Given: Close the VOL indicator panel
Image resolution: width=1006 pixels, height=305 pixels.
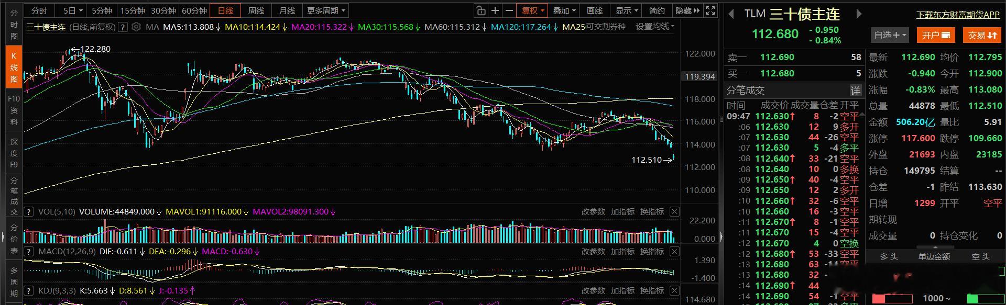Looking at the screenshot, I should click(x=674, y=212).
